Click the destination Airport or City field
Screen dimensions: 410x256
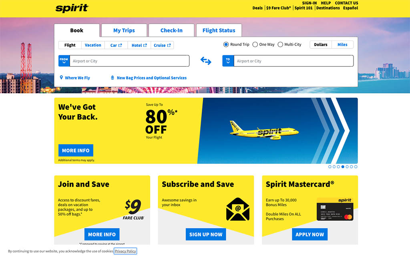(x=293, y=61)
